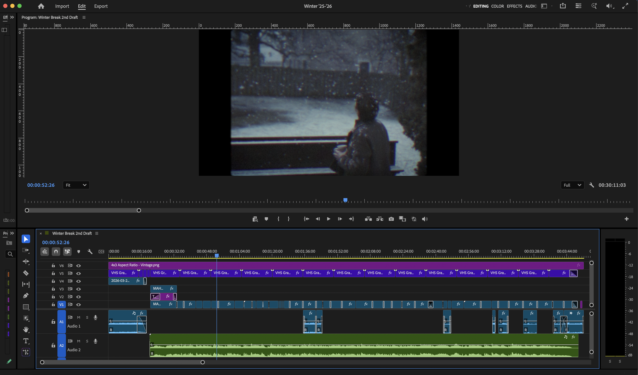Select the Razor tool
This screenshot has height=375, width=638.
[x=26, y=273]
